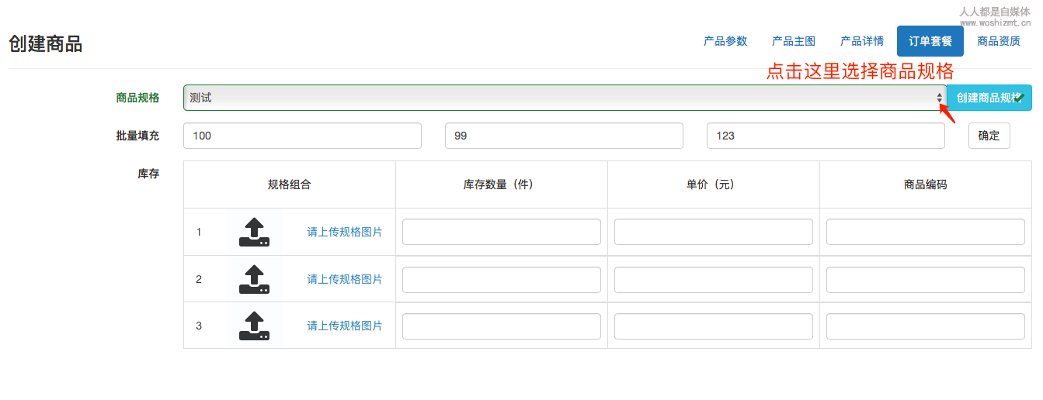Click the 商品规格 label
1043x400 pixels.
pos(137,98)
